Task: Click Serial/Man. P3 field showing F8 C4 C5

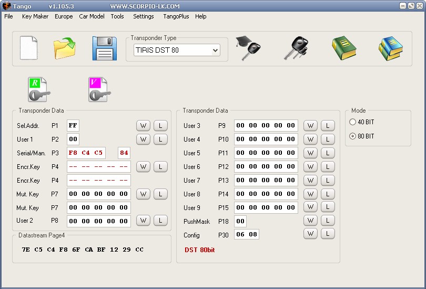Action: tap(86, 153)
